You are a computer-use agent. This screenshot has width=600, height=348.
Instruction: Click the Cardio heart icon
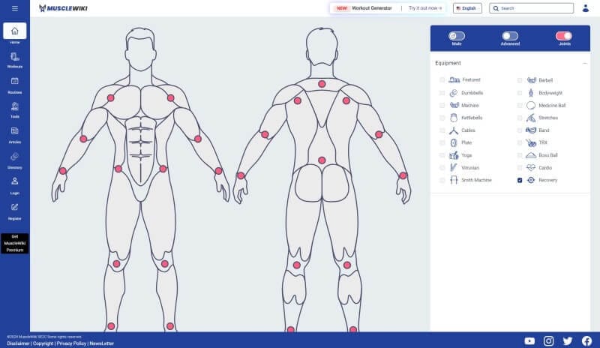(x=531, y=168)
